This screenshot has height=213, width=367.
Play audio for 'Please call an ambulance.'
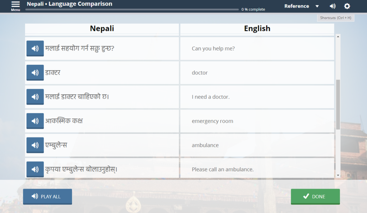tap(35, 169)
